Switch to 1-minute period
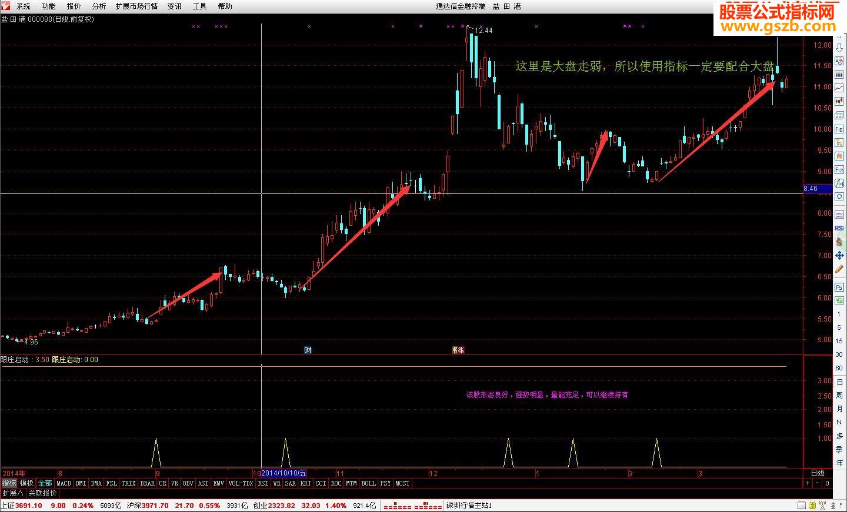This screenshot has width=847, height=512. click(x=839, y=314)
